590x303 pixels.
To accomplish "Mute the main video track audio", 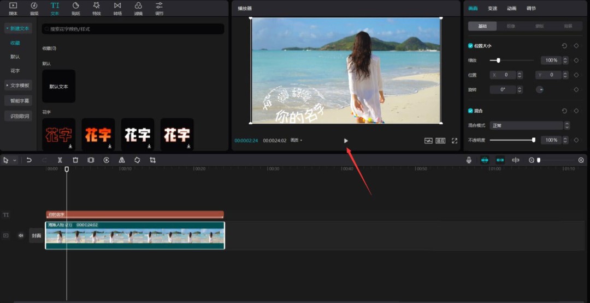I will pos(21,235).
